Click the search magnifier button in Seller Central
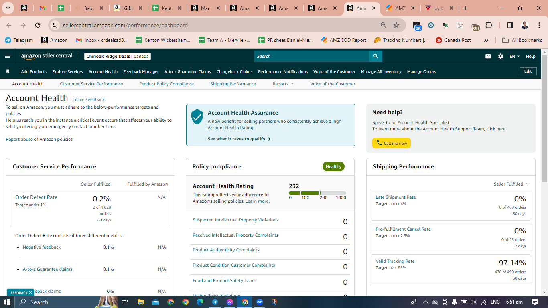 coord(375,56)
